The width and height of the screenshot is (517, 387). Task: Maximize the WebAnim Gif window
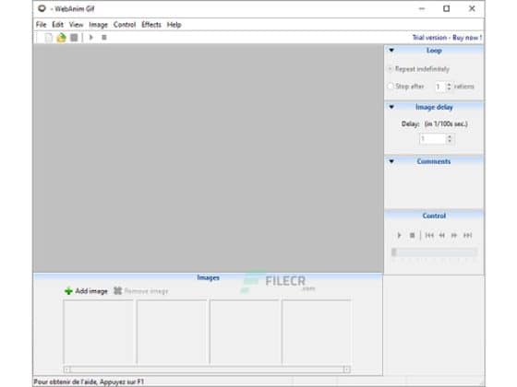[447, 8]
